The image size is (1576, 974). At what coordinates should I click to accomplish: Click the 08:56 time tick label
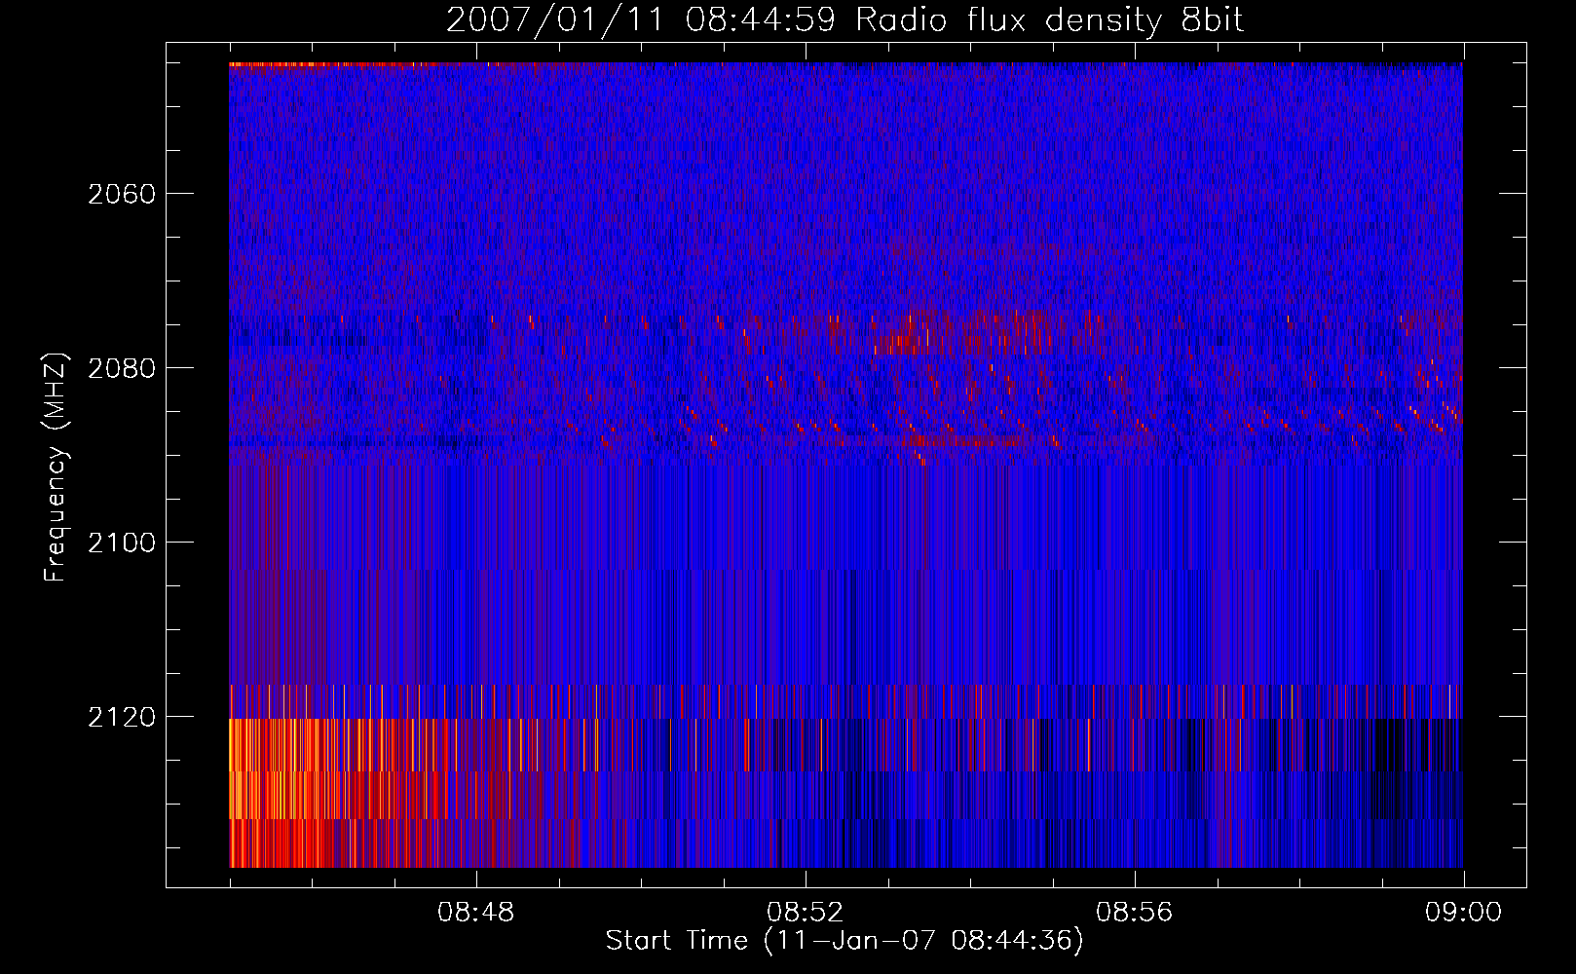click(x=1135, y=913)
